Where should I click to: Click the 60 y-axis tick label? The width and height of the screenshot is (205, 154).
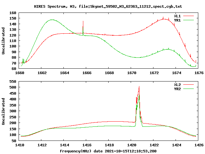[x=14, y=69]
